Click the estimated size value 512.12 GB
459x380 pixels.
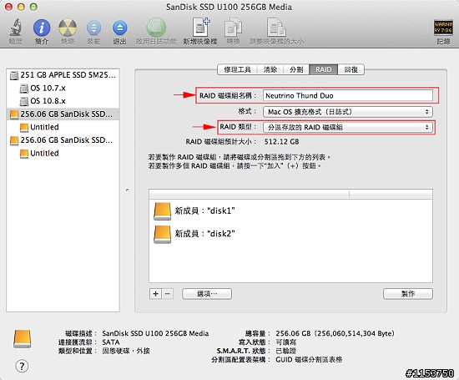pos(281,142)
